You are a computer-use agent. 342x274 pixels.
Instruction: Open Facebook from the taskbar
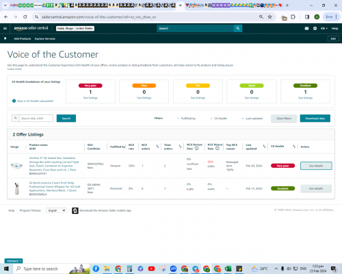point(96,269)
